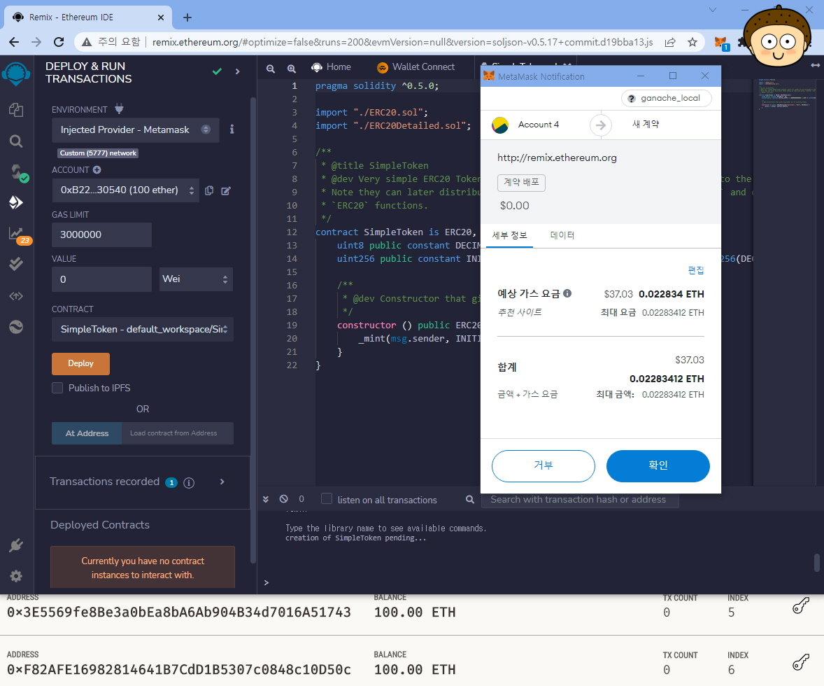
Task: Click gas fee info icon in MetaMask
Action: (x=567, y=293)
